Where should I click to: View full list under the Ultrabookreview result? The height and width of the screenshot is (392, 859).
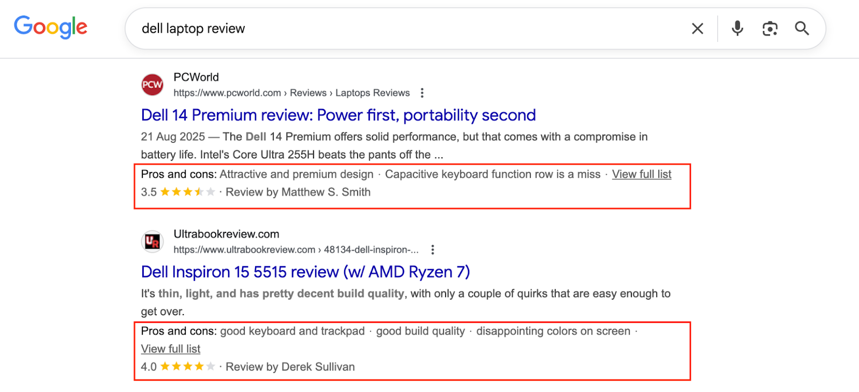(x=170, y=349)
